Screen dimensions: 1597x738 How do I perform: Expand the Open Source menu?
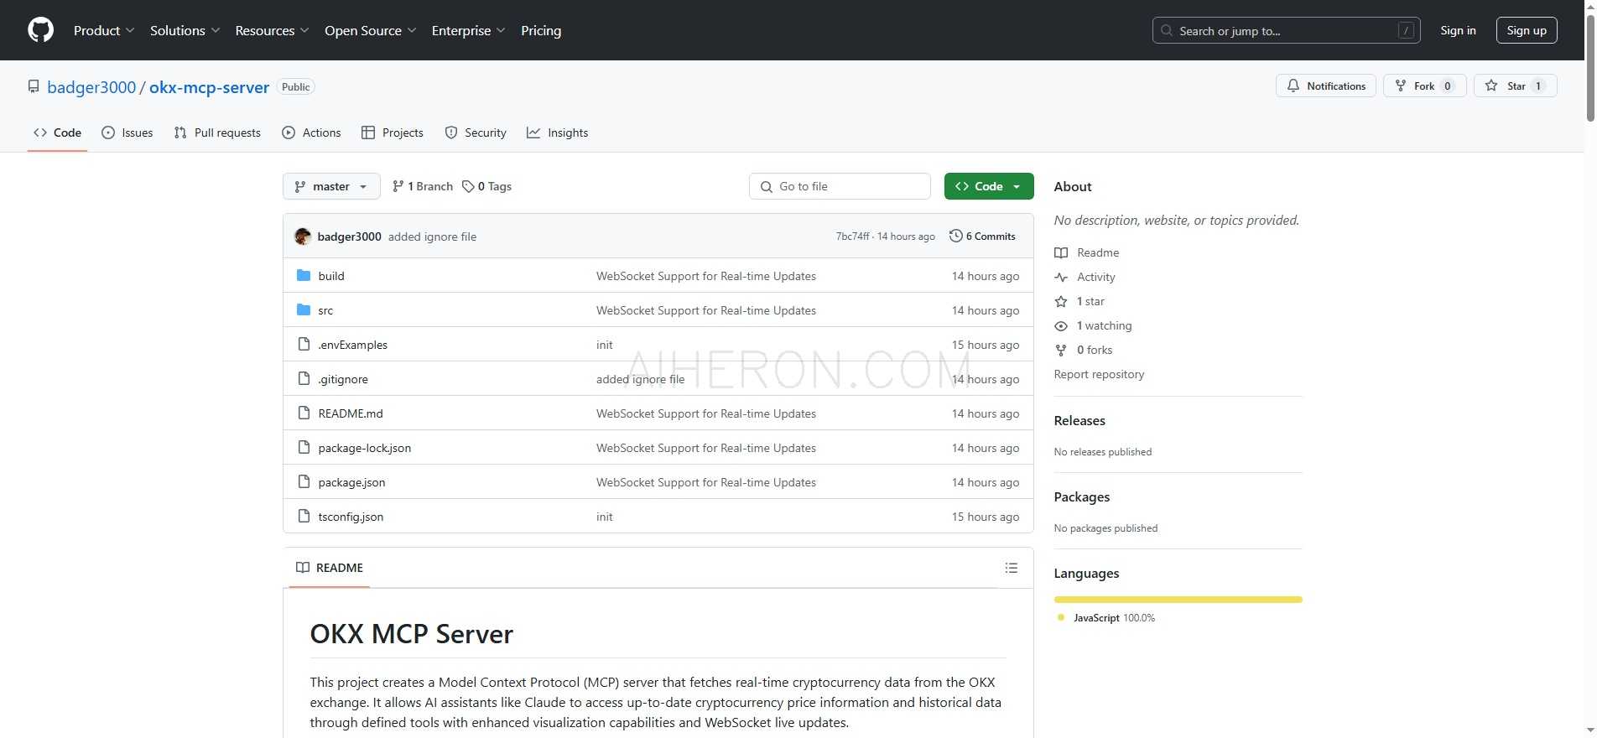pyautogui.click(x=371, y=30)
